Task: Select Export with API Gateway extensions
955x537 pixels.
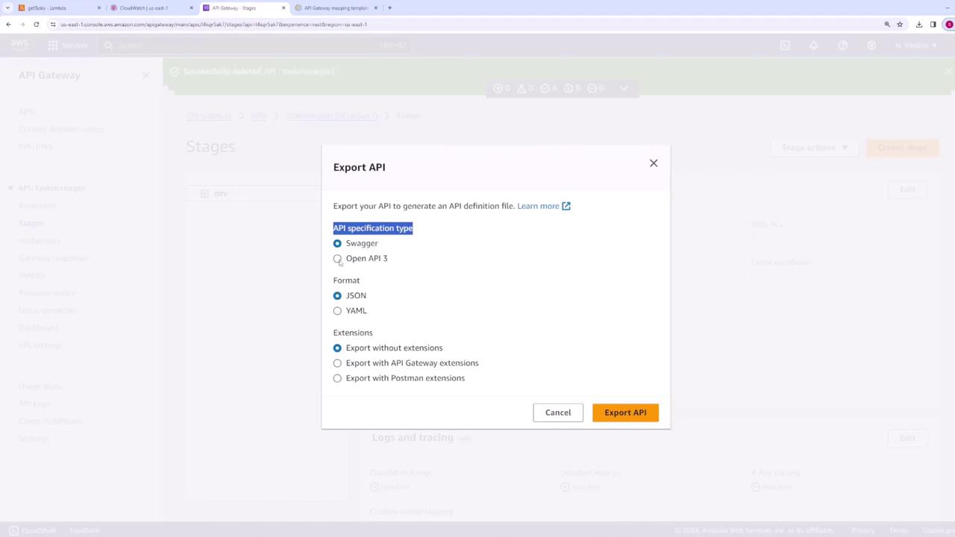Action: [337, 363]
